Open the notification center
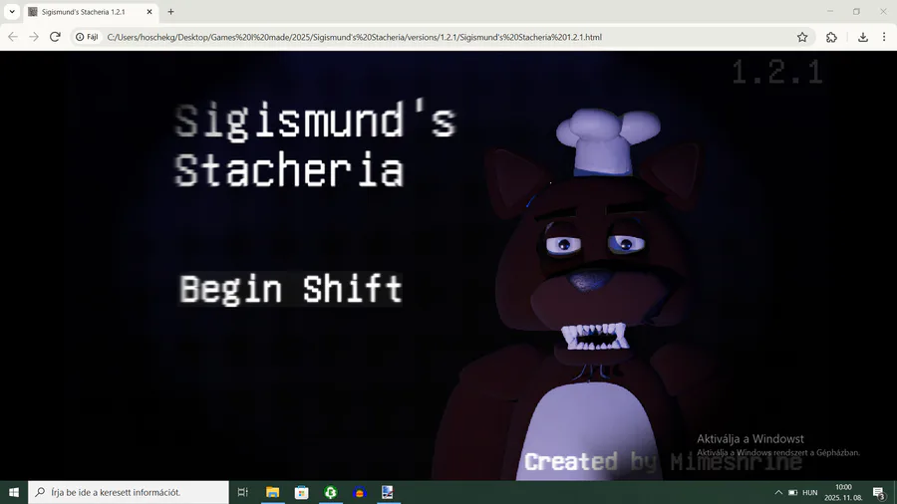897x504 pixels. click(879, 492)
